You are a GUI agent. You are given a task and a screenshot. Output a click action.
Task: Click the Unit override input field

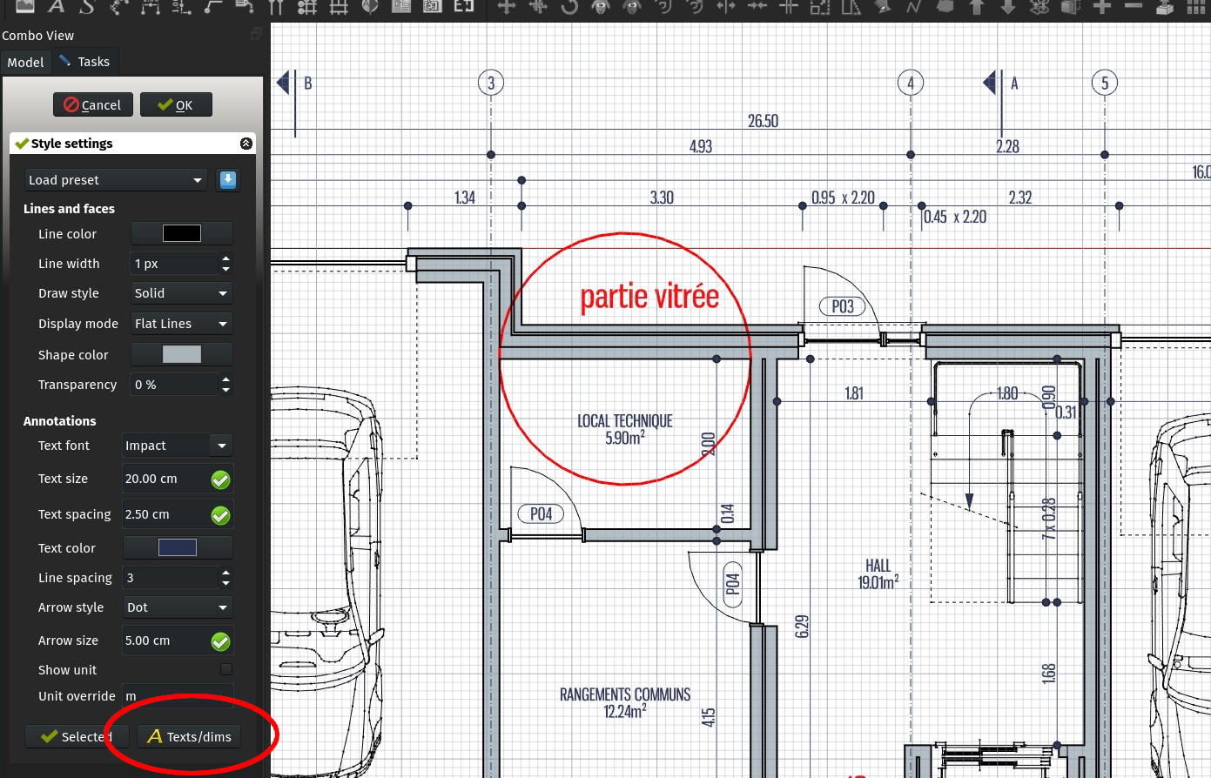177,696
